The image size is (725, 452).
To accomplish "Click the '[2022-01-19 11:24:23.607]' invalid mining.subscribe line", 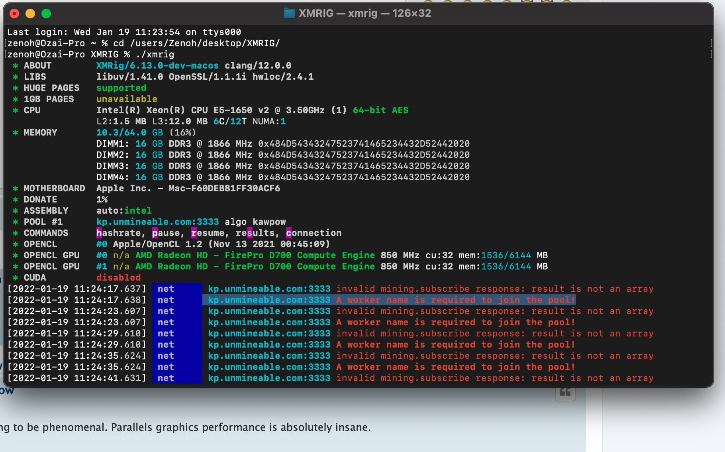I will [331, 311].
